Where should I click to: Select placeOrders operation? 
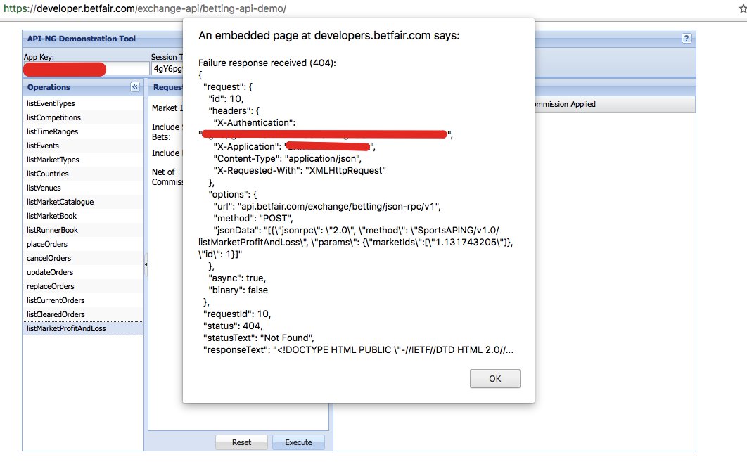pyautogui.click(x=83, y=244)
